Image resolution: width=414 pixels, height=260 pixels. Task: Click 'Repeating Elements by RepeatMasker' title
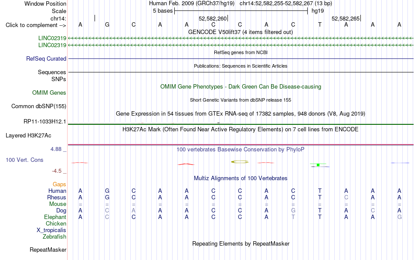[x=241, y=243]
